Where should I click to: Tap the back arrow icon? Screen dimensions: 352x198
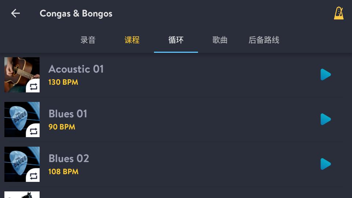pyautogui.click(x=15, y=14)
